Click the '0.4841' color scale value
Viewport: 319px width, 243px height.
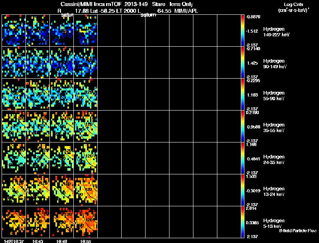click(x=254, y=159)
